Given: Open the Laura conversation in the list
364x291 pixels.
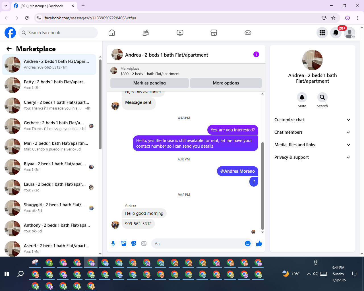Looking at the screenshot, I should click(x=49, y=187).
